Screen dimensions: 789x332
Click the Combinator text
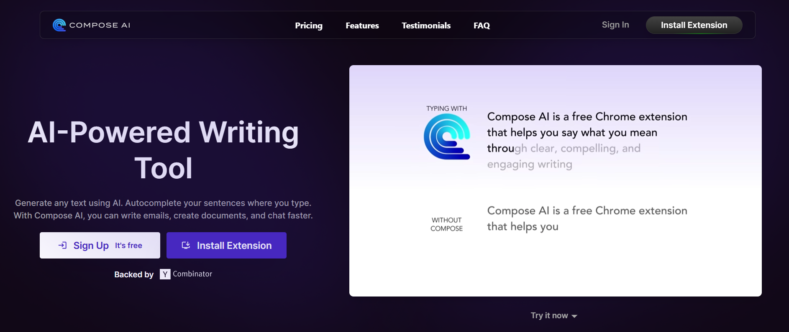[x=192, y=274]
